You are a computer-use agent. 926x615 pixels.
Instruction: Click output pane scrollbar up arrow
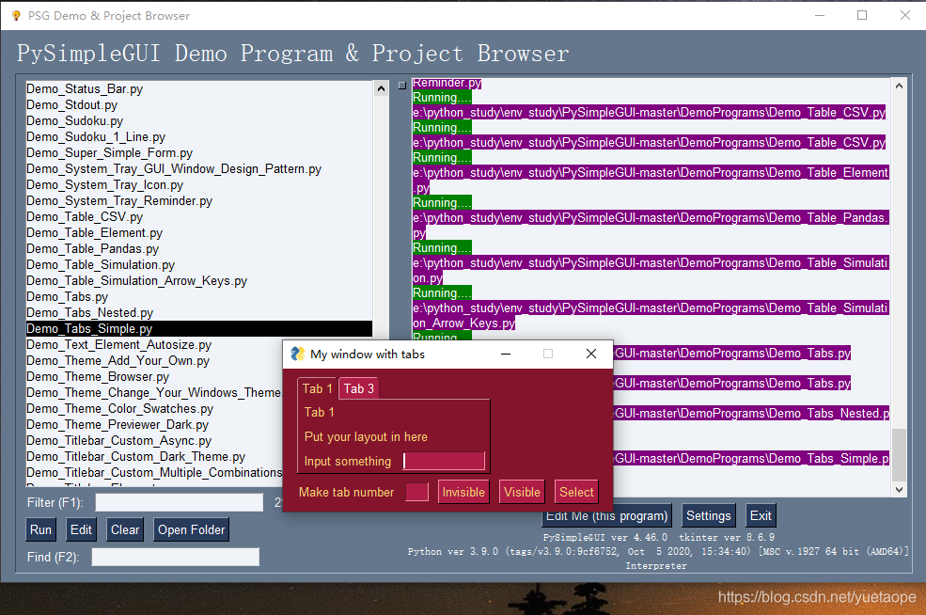899,87
